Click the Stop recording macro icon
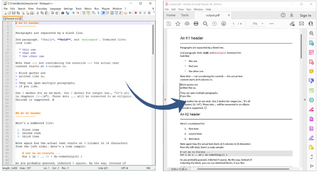 click(x=140, y=13)
